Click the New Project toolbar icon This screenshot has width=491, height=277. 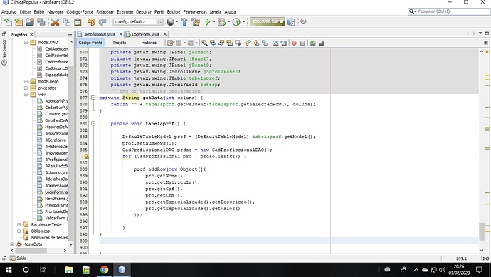coord(19,22)
